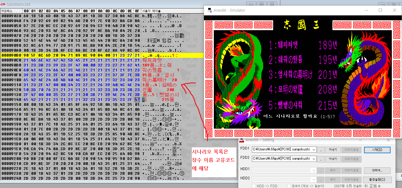The image size is (402, 188).
Task: Select address row 00009100
Action: click(11, 80)
